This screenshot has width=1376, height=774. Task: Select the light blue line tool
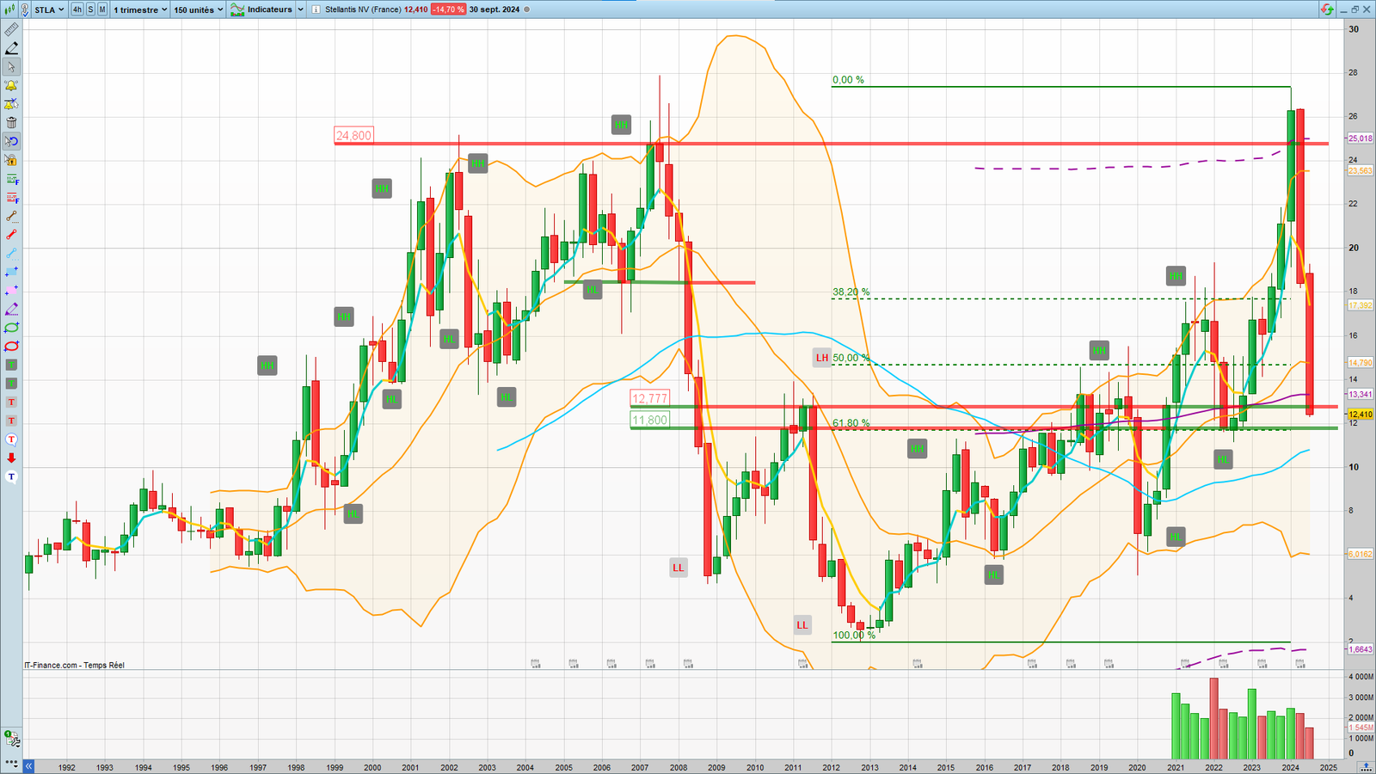click(11, 254)
